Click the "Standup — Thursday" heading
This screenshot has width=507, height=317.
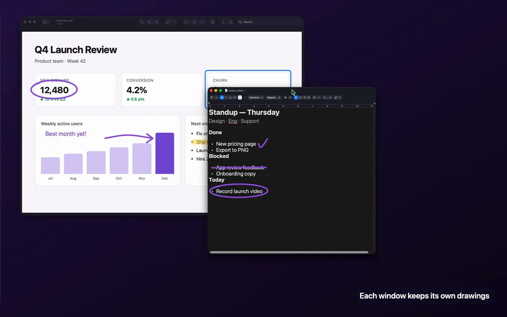[244, 112]
